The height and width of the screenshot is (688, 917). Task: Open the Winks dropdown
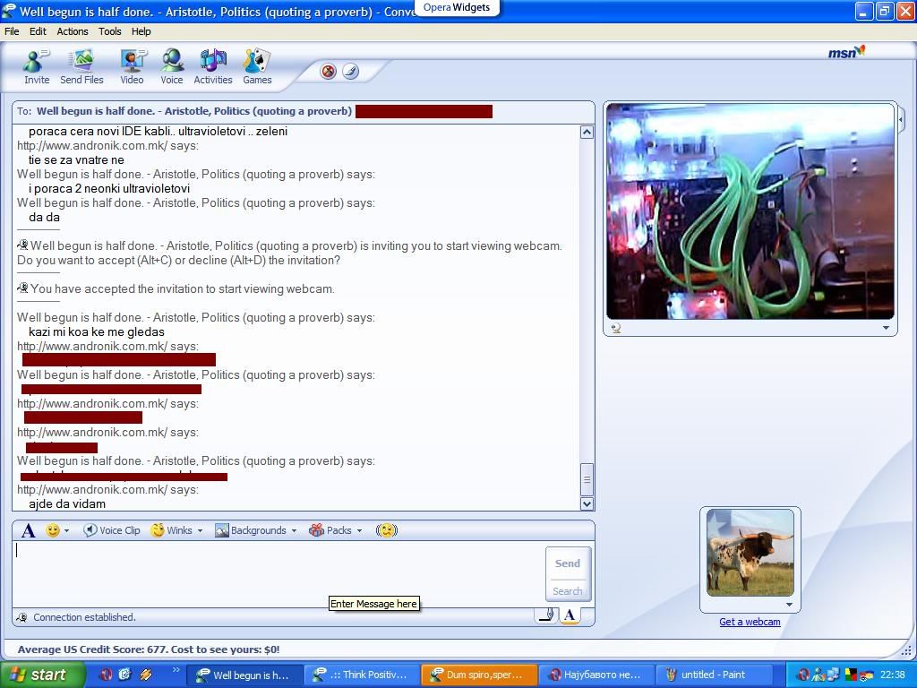[x=199, y=530]
